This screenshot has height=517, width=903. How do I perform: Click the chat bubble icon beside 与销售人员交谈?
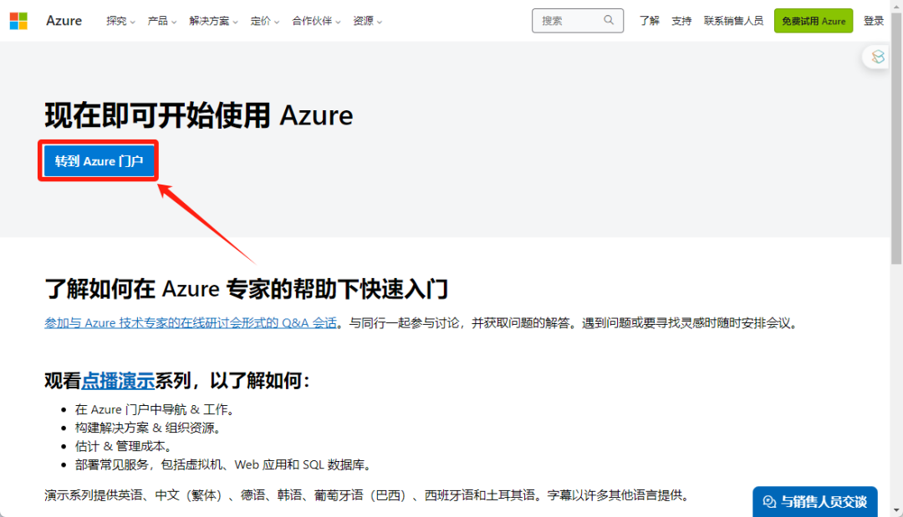click(768, 501)
